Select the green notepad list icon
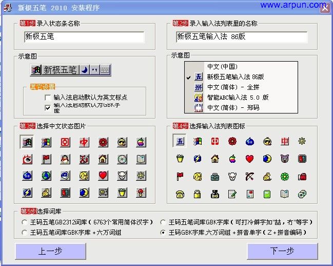This screenshot has height=266, width=333. (x=267, y=194)
